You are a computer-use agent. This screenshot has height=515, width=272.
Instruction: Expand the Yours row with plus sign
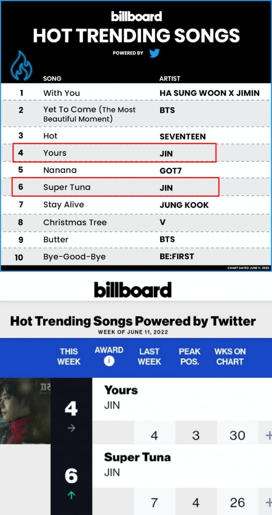(269, 436)
